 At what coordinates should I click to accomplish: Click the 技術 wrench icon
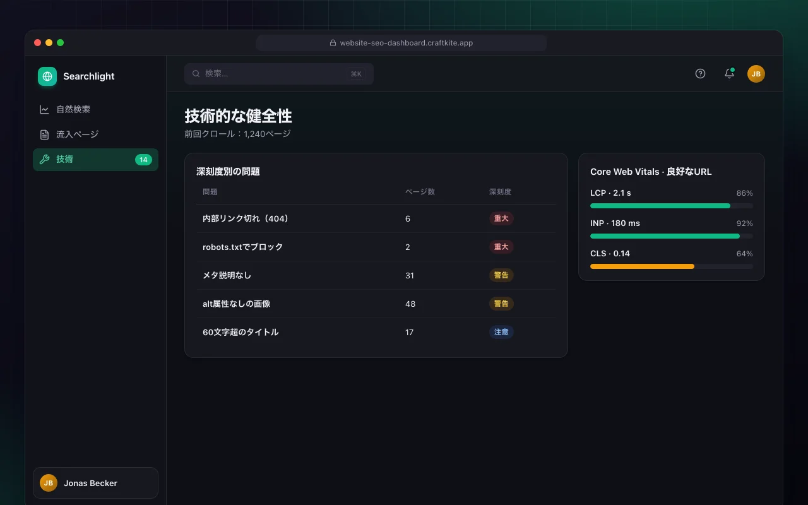[44, 160]
